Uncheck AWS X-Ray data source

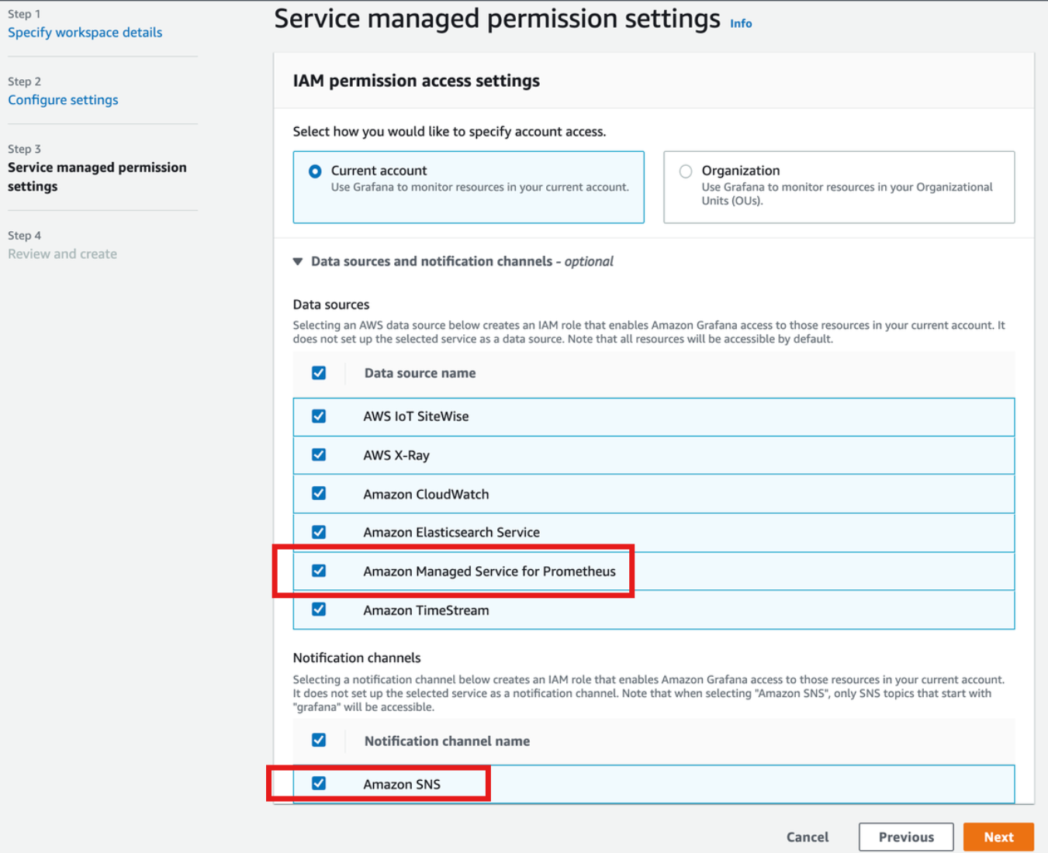click(x=319, y=455)
